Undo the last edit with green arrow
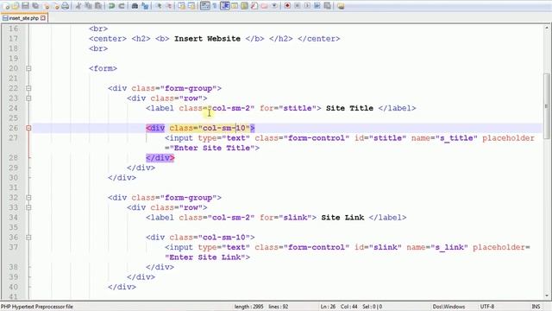 coord(110,6)
